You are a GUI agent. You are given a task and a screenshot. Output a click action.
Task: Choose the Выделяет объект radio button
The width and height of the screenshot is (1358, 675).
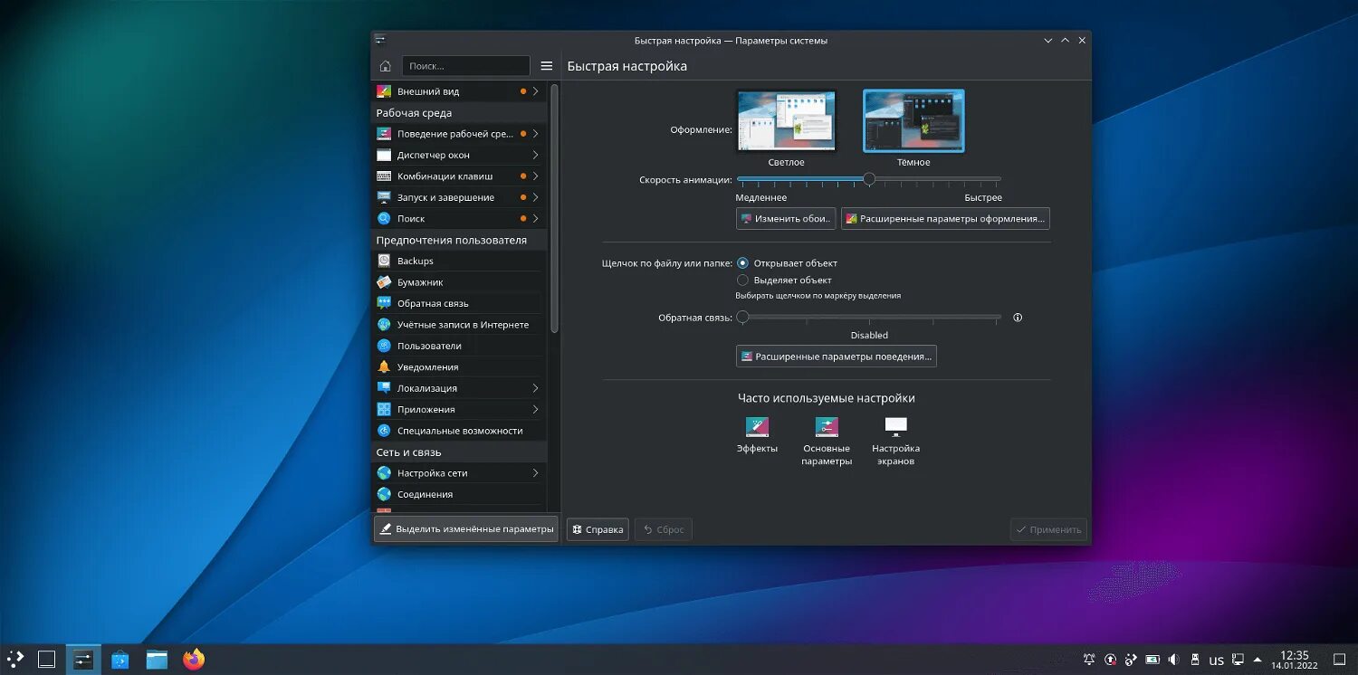click(x=742, y=280)
